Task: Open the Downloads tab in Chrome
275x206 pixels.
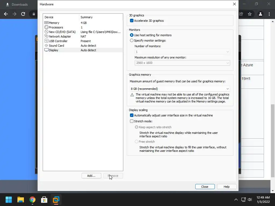Action: coord(17,4)
